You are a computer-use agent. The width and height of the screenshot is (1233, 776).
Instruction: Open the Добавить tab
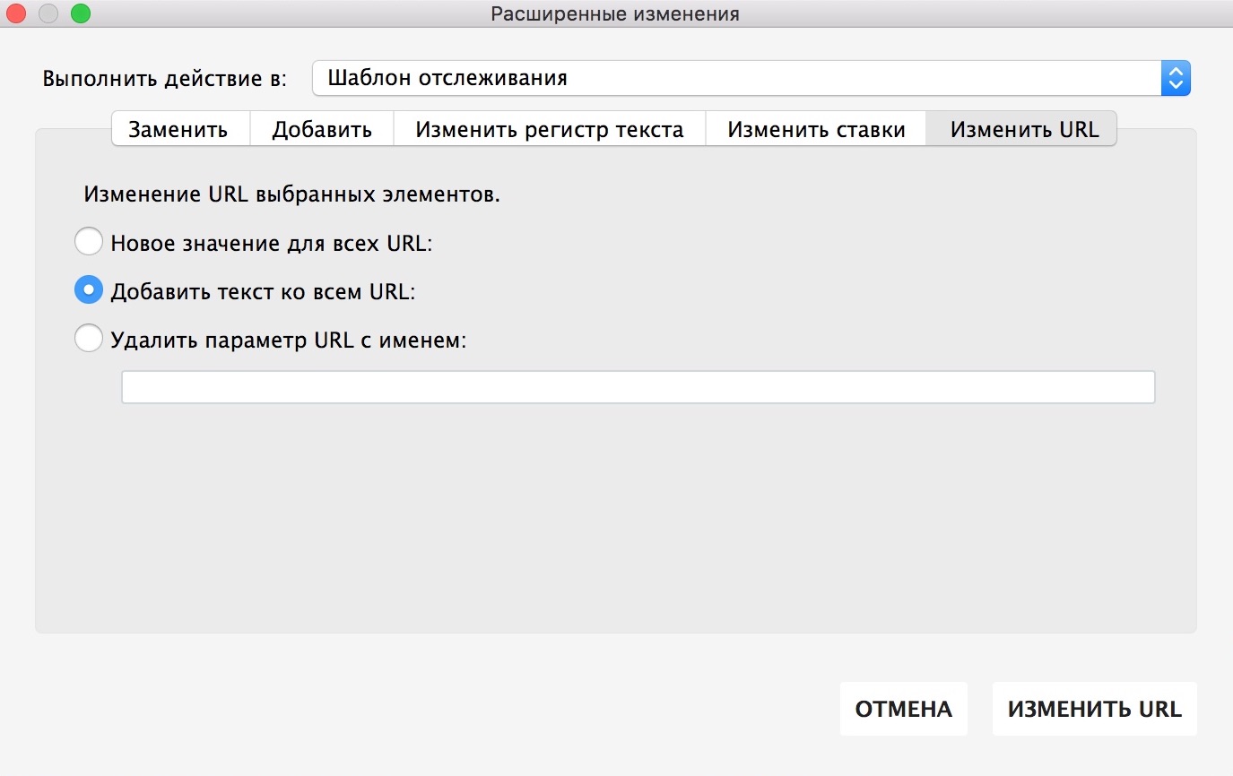coord(322,129)
